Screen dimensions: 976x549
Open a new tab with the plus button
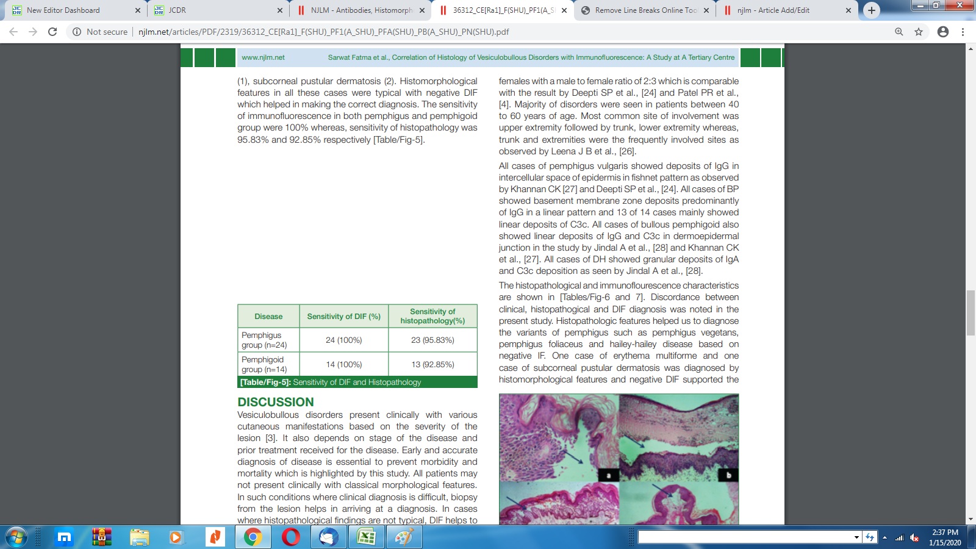click(872, 10)
